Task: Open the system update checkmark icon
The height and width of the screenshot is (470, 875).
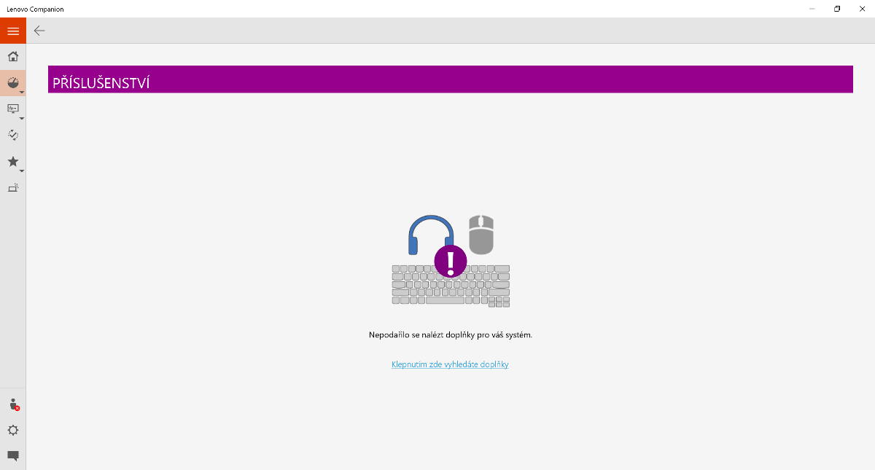Action: (x=12, y=135)
